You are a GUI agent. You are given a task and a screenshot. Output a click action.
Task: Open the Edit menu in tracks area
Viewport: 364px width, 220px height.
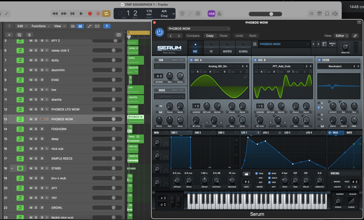click(22, 26)
